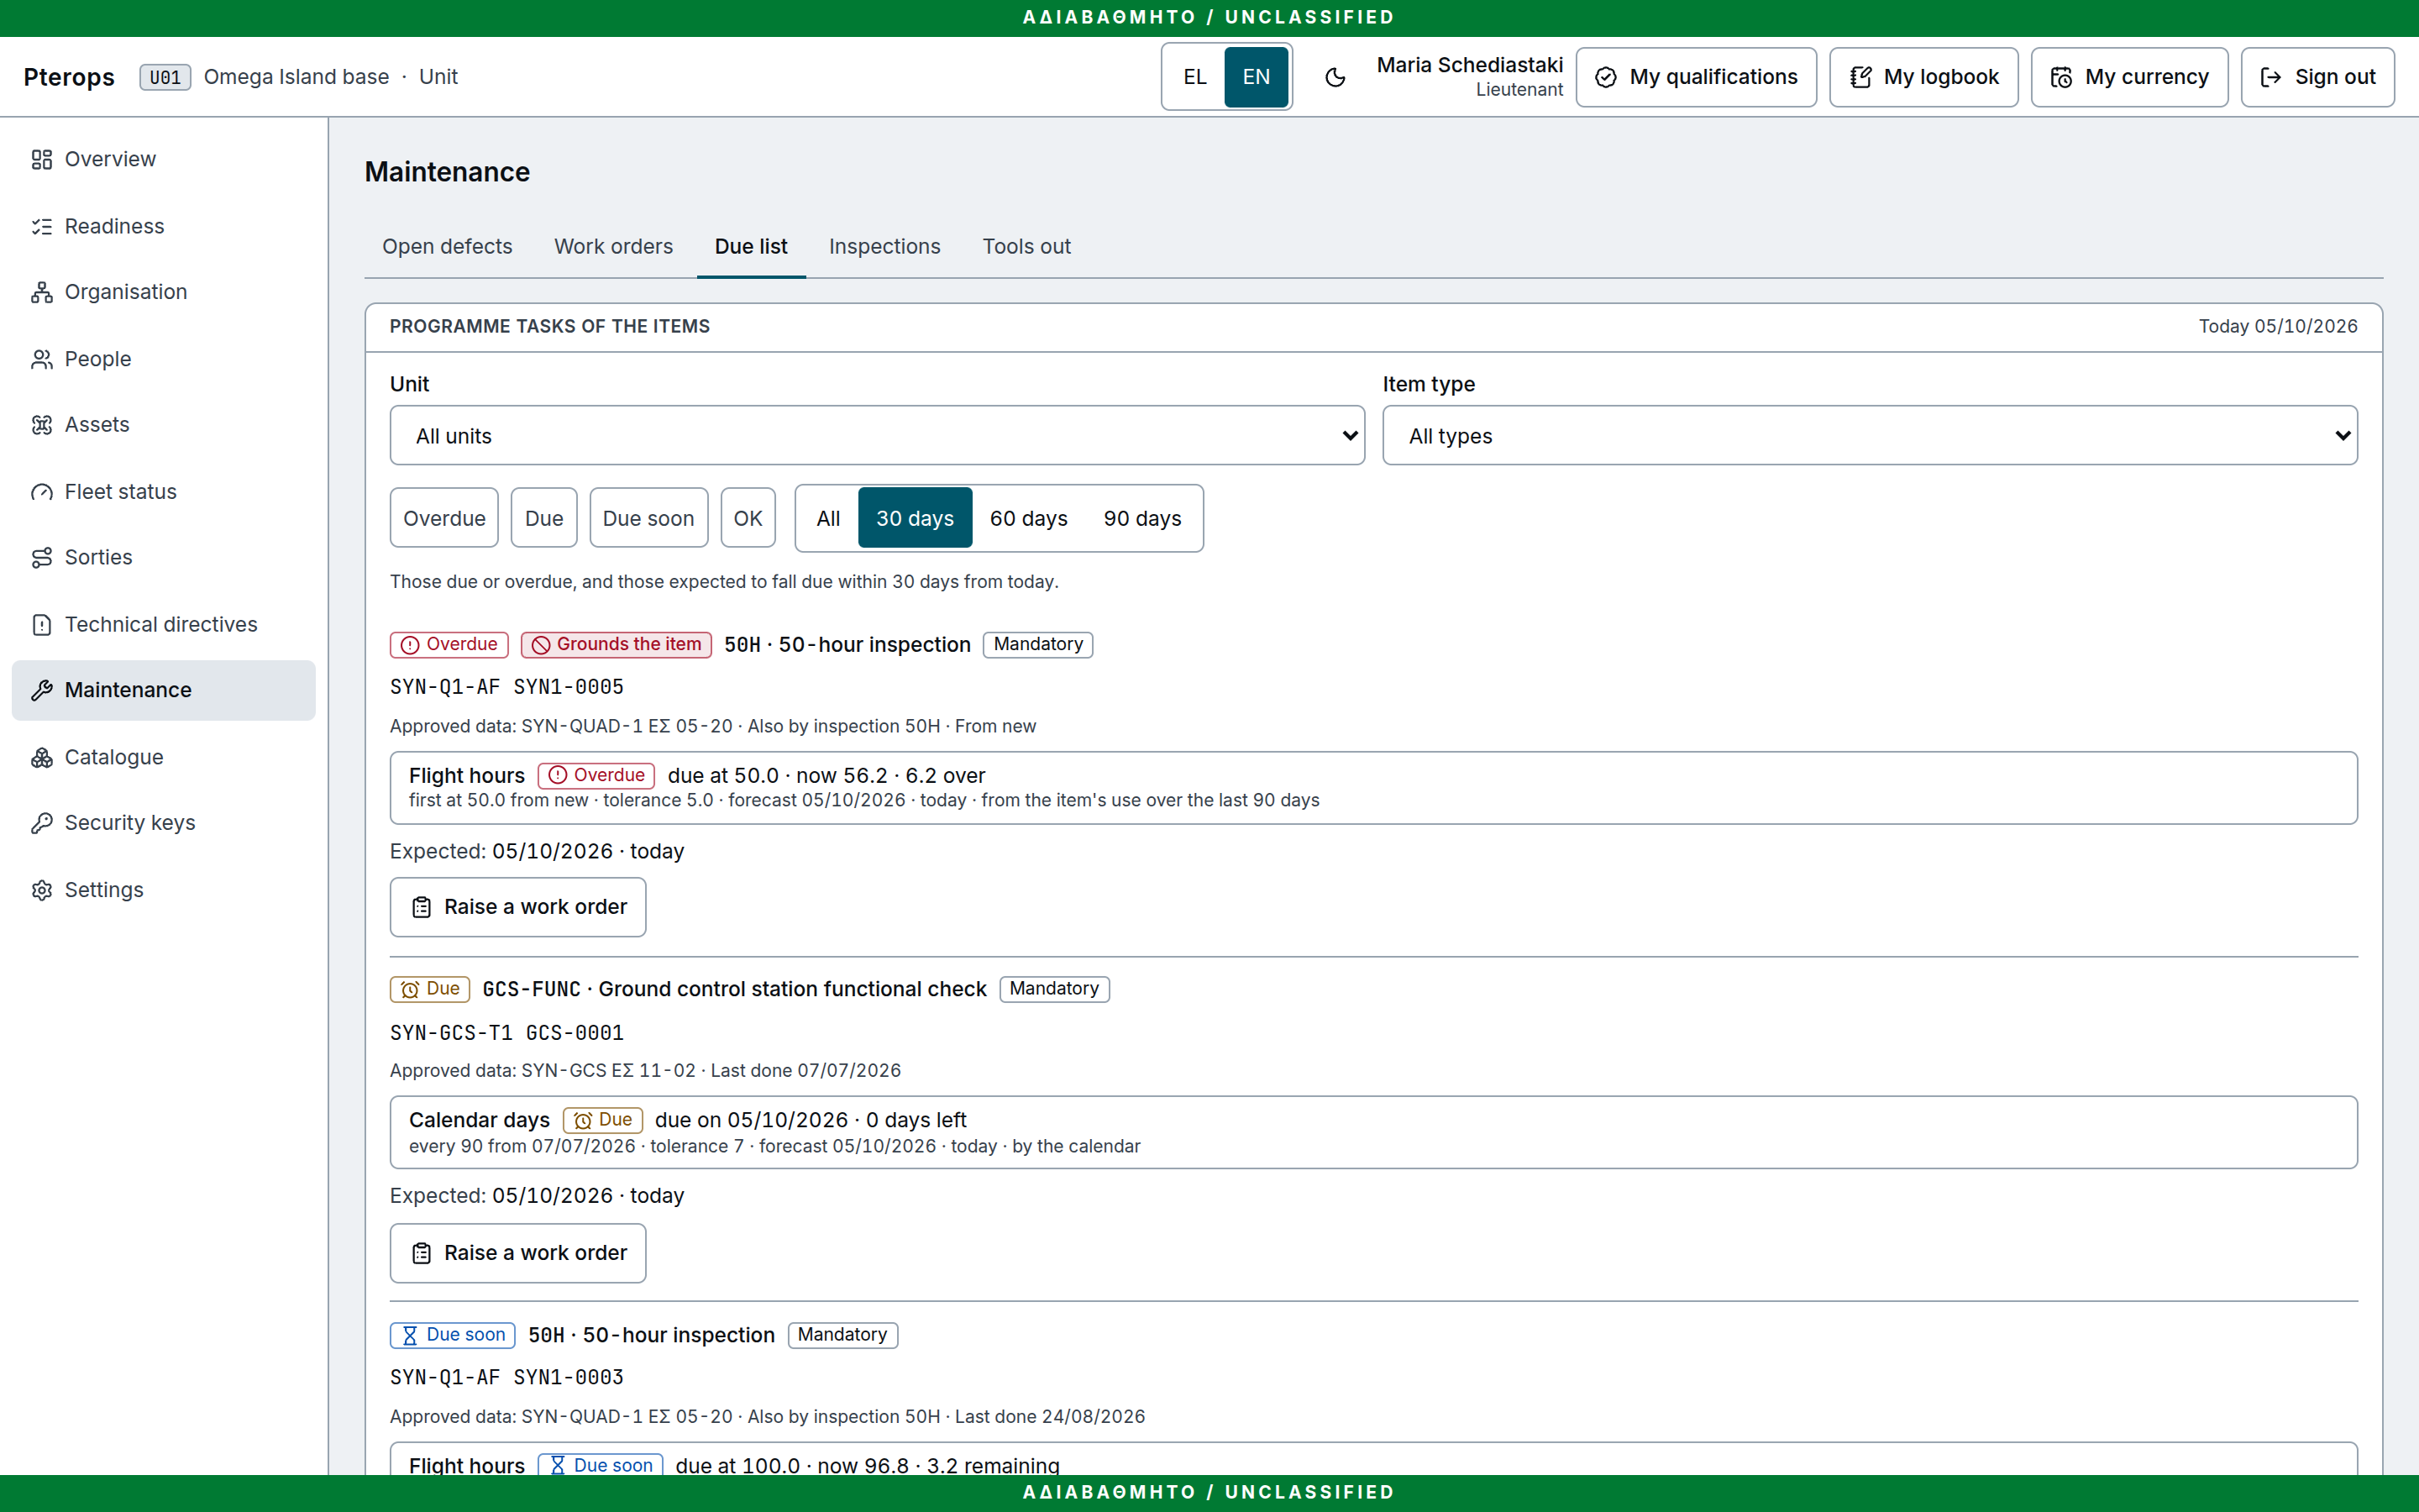Click the U01 unit badge
Screen dimensions: 2419x1512
tap(165, 77)
